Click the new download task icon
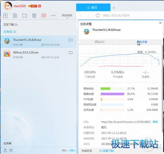Screen dimensions: 164x154 point(5,16)
